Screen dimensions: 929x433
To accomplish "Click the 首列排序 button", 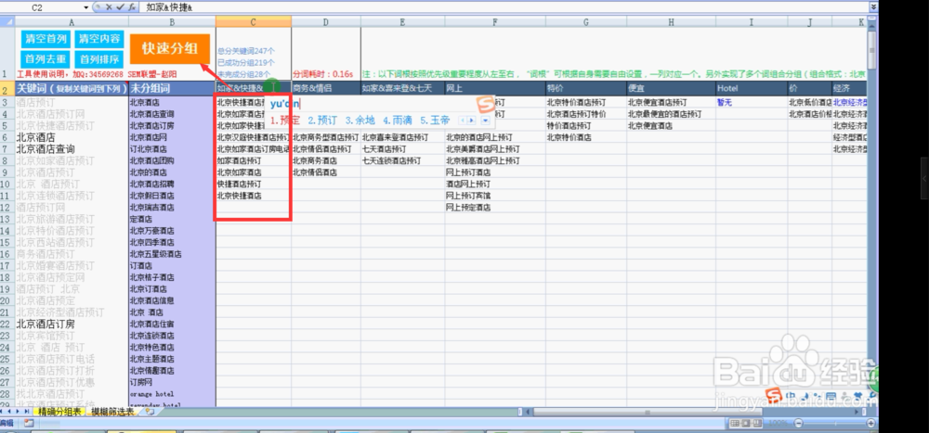I will pos(99,59).
